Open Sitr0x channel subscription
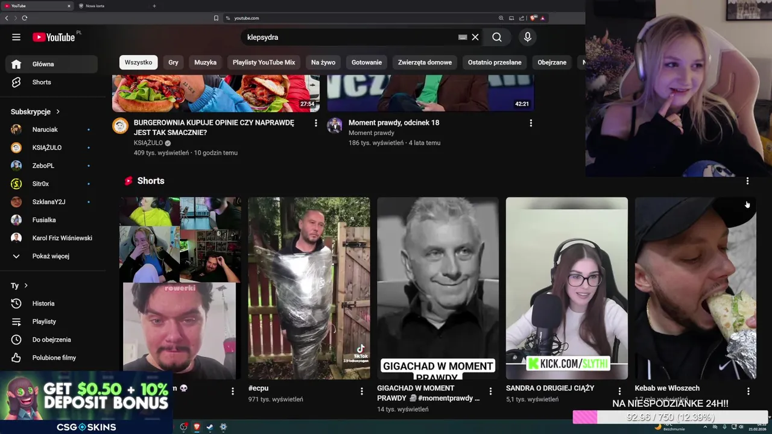Viewport: 772px width, 434px height. [51, 184]
